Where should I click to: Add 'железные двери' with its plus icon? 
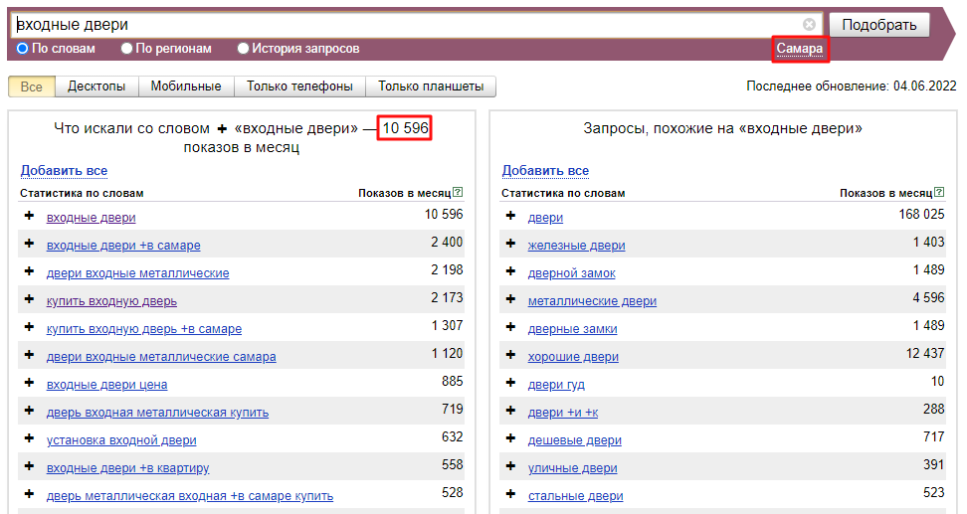(x=510, y=245)
